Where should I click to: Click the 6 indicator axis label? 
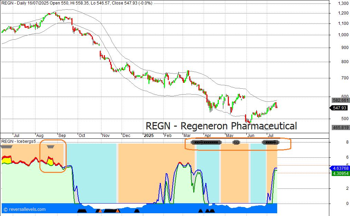347,157
